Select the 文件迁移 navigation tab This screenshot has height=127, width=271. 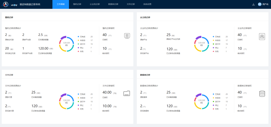[x=131, y=4]
